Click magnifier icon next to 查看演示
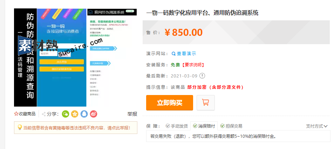The image size is (334, 149). (173, 54)
